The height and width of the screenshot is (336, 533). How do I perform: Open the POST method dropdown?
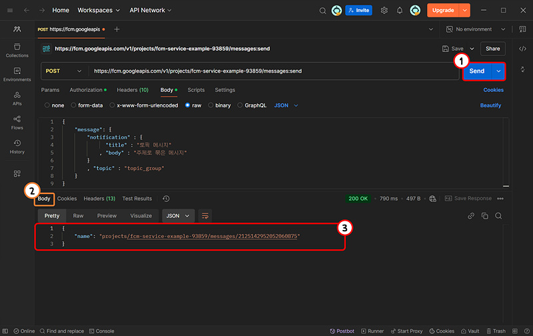click(x=63, y=71)
